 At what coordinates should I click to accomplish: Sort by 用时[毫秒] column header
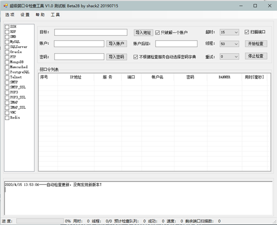pos(254,77)
